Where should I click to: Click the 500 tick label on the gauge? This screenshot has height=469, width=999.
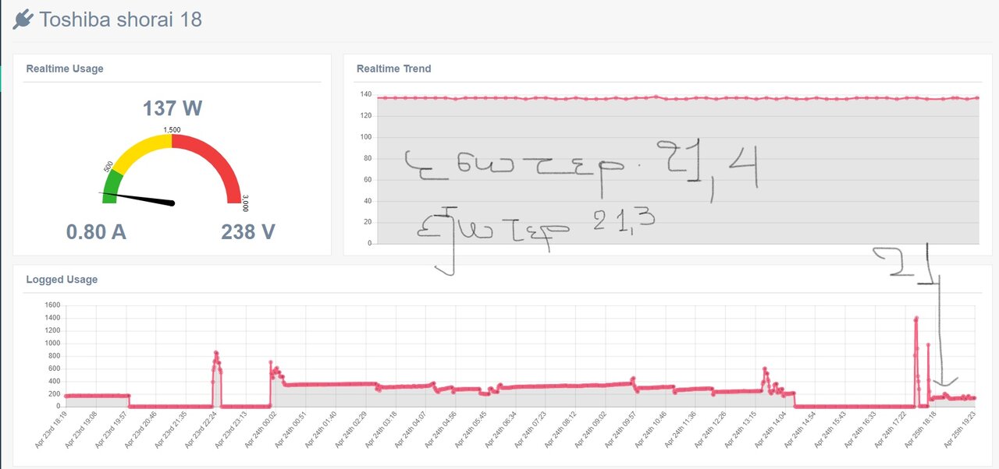pyautogui.click(x=108, y=167)
